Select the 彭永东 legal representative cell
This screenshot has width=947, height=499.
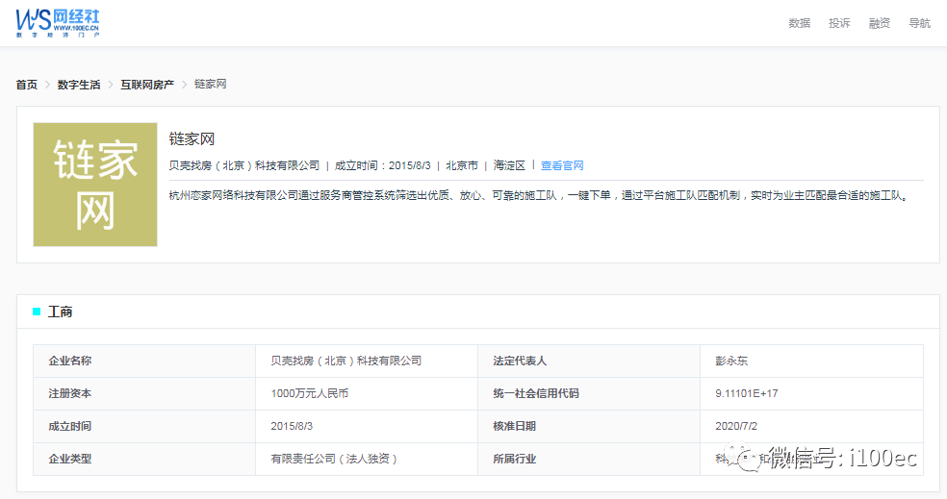[731, 361]
